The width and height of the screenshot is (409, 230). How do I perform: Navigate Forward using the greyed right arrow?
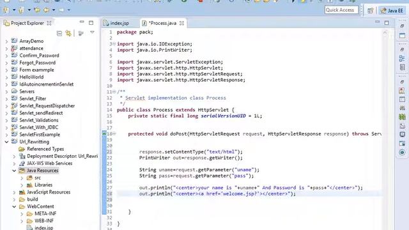[61, 10]
